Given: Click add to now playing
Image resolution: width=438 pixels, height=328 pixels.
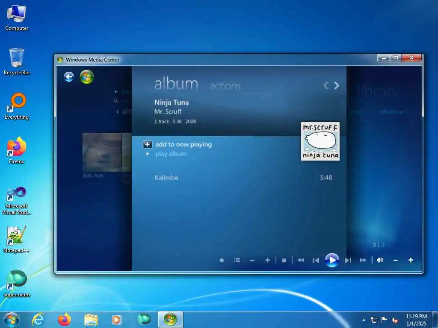Looking at the screenshot, I should pos(183,144).
